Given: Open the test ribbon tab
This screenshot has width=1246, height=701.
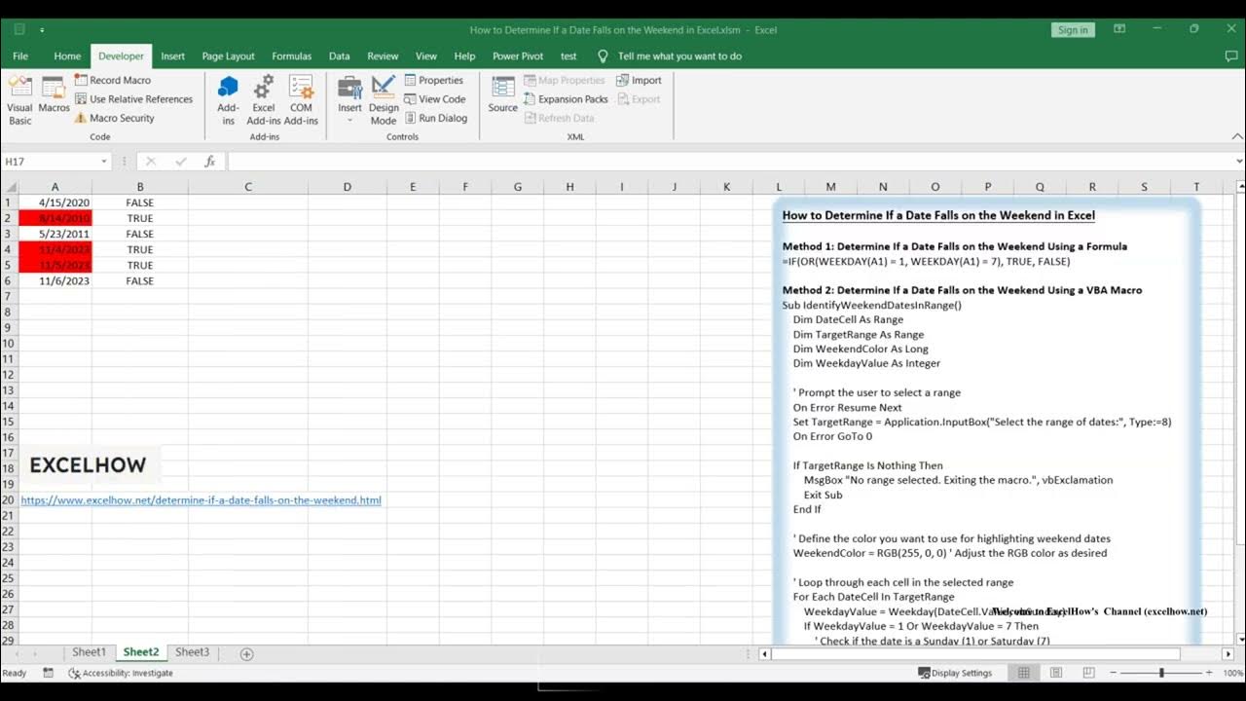Looking at the screenshot, I should [568, 56].
